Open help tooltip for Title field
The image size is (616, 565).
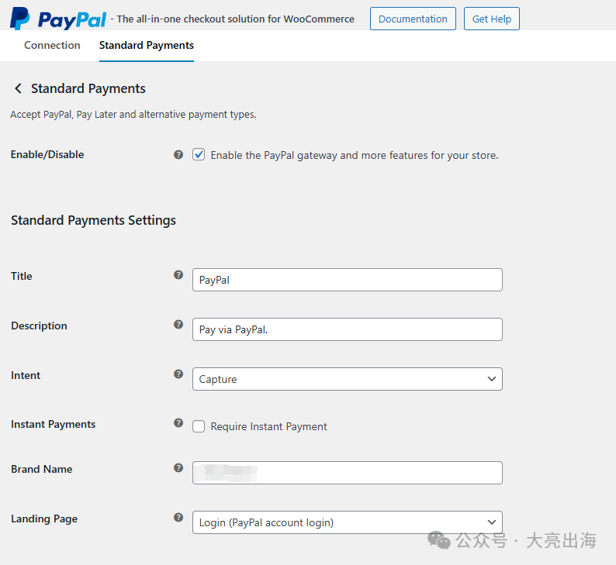(x=178, y=275)
